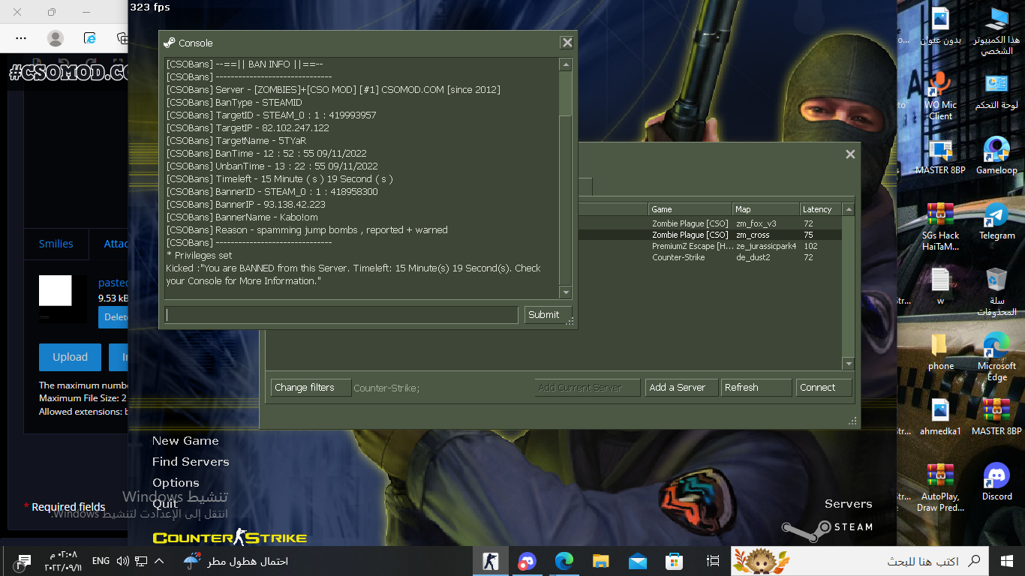Click New Game in the main menu
Image resolution: width=1025 pixels, height=576 pixels.
[x=185, y=441]
